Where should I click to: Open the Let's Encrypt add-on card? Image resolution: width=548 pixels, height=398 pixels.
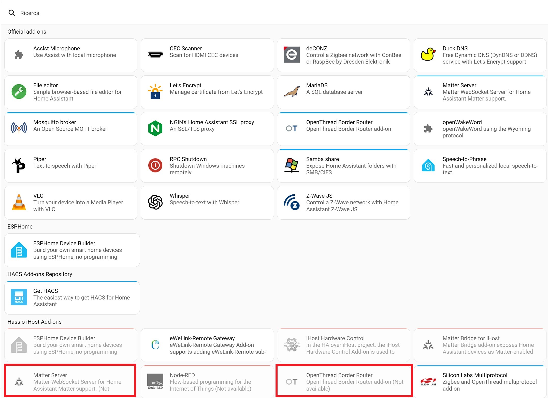pos(207,92)
